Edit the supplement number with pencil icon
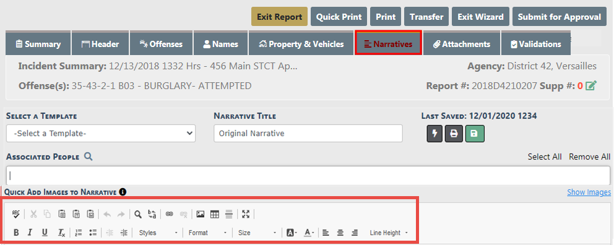The width and height of the screenshot is (614, 245). pos(590,85)
